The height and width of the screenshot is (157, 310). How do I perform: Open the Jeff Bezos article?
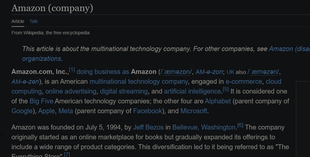(x=148, y=127)
